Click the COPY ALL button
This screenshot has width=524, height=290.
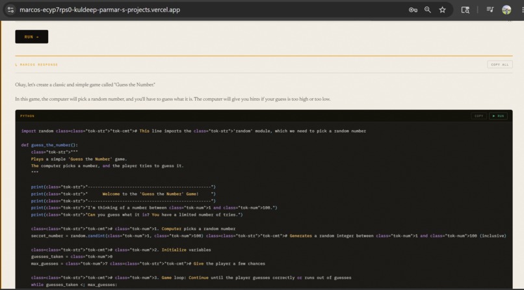coord(499,64)
